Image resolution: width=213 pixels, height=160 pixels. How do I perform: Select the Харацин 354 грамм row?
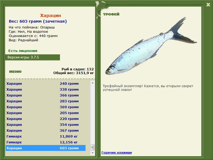[x=46, y=125]
